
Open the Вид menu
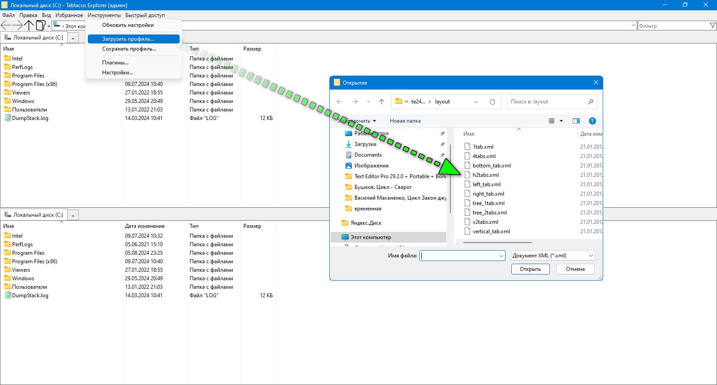47,15
